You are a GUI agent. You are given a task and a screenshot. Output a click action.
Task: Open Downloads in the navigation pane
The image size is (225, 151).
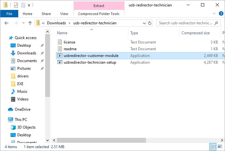tap(27, 53)
